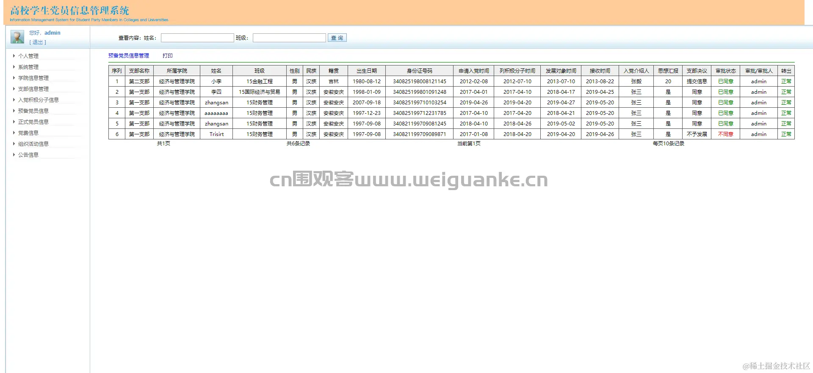
Task: Expand the 学院信息管理 menu arrow
Action: click(x=14, y=78)
